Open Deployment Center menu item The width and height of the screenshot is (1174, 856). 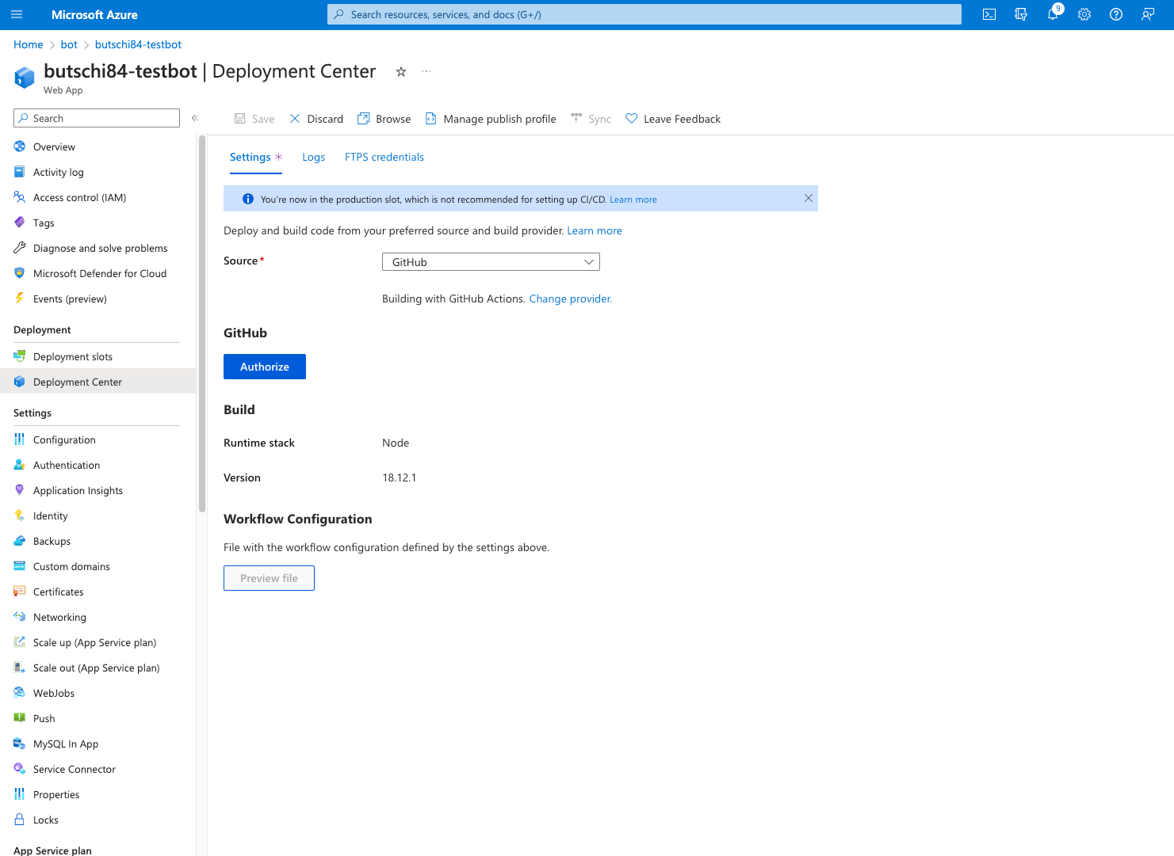[x=98, y=382]
